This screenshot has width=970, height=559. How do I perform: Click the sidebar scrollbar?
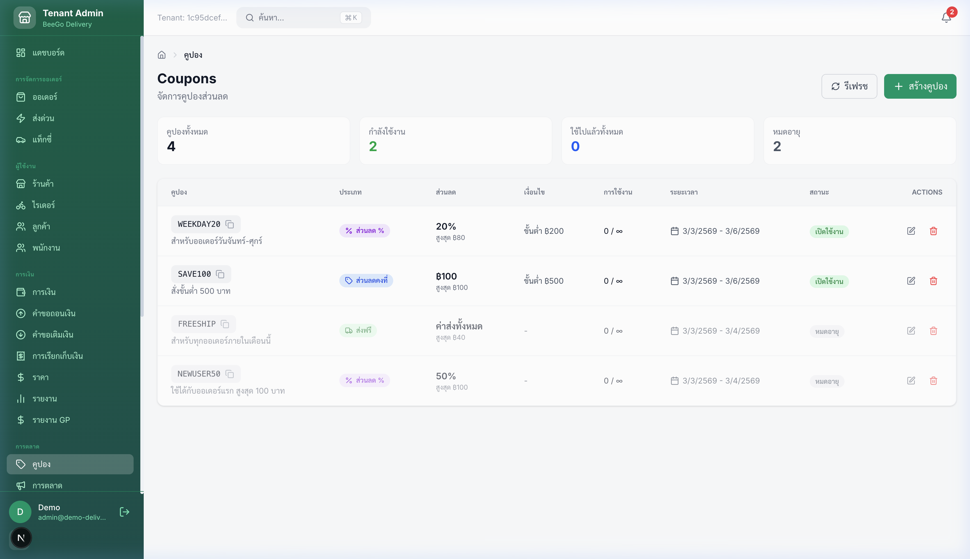142,177
